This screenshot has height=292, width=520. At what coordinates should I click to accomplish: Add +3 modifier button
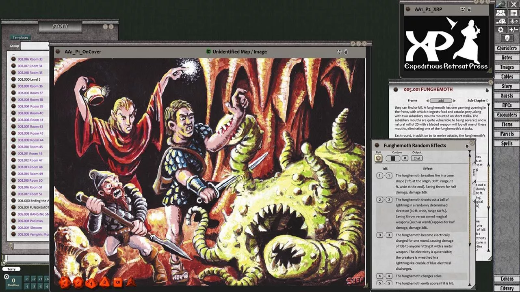click(40, 279)
